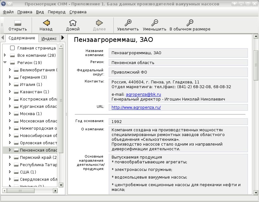Click the Италия (1) folder icon
Viewport: 259px width, 202px height.
coord(16,84)
